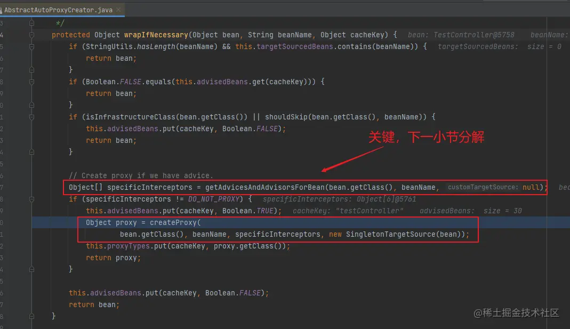
Task: Click the cacheKey: "testController" debug hint
Action: [348, 211]
